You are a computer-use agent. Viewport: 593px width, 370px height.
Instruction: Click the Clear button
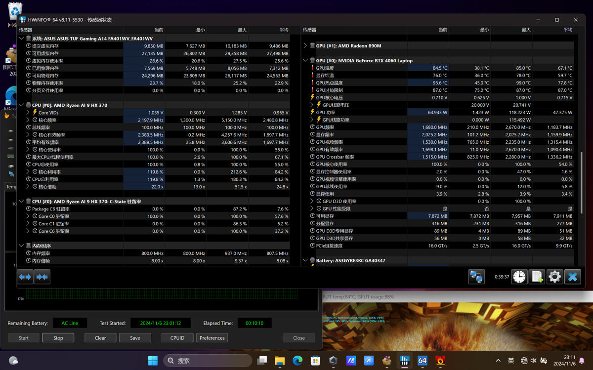click(100, 338)
